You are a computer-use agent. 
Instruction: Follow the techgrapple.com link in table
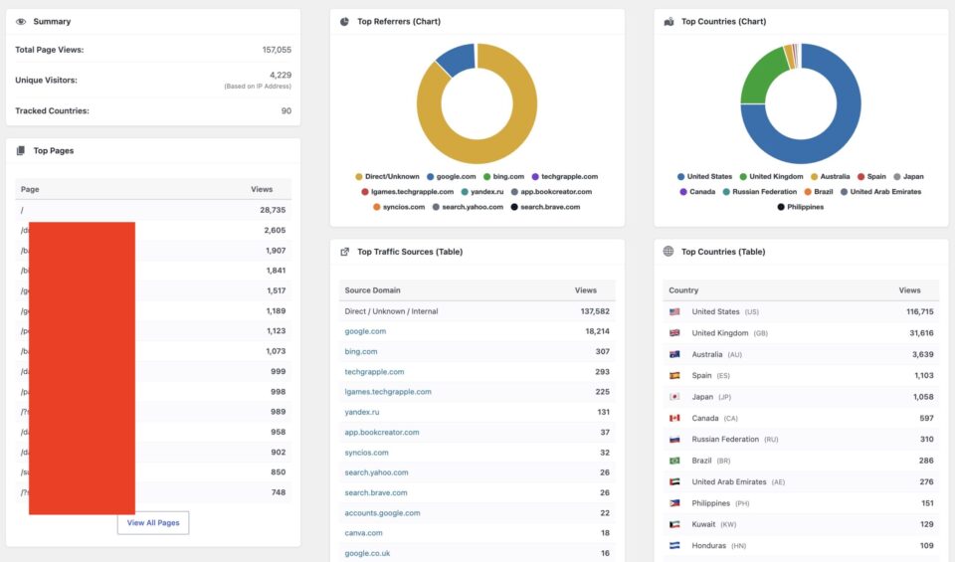click(x=374, y=371)
